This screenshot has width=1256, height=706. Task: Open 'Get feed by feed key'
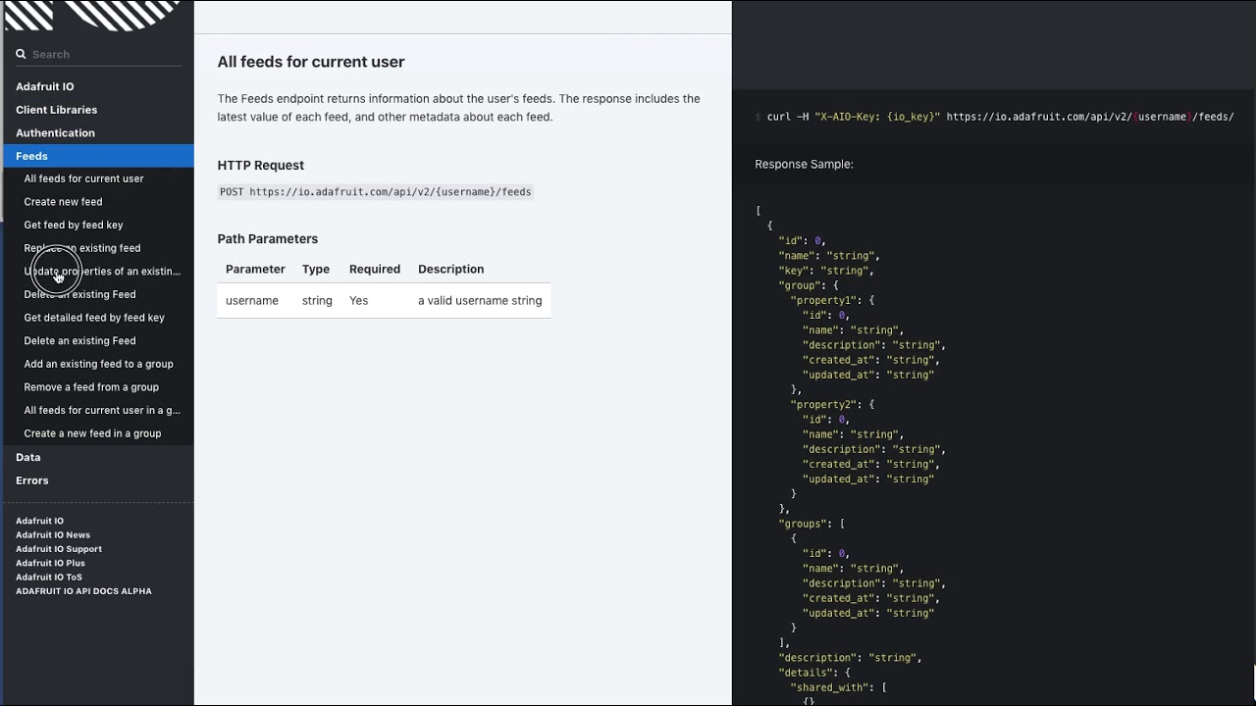coord(74,225)
